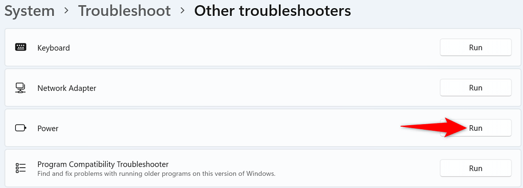Click chevron between System and Troubleshoot
The height and width of the screenshot is (188, 523).
[x=66, y=11]
